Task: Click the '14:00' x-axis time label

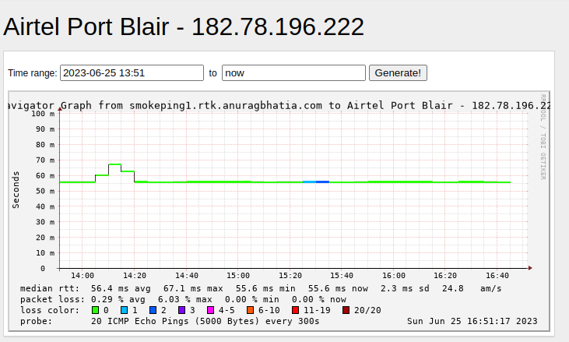Action: [83, 276]
